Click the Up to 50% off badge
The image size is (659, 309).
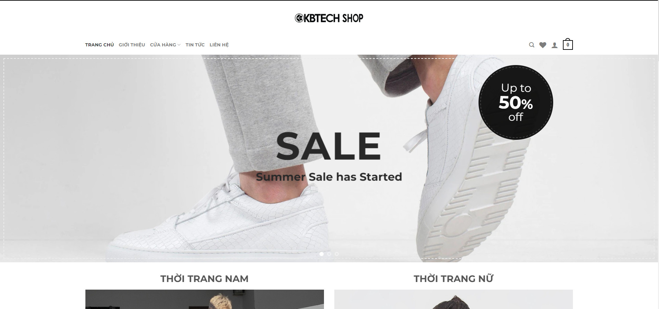point(516,102)
